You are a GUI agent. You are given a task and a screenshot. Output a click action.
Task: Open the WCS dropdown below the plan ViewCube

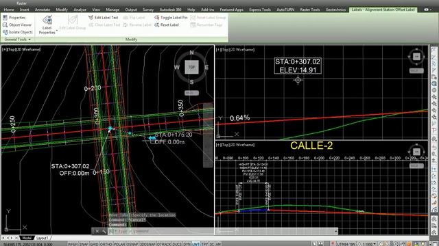click(x=192, y=93)
